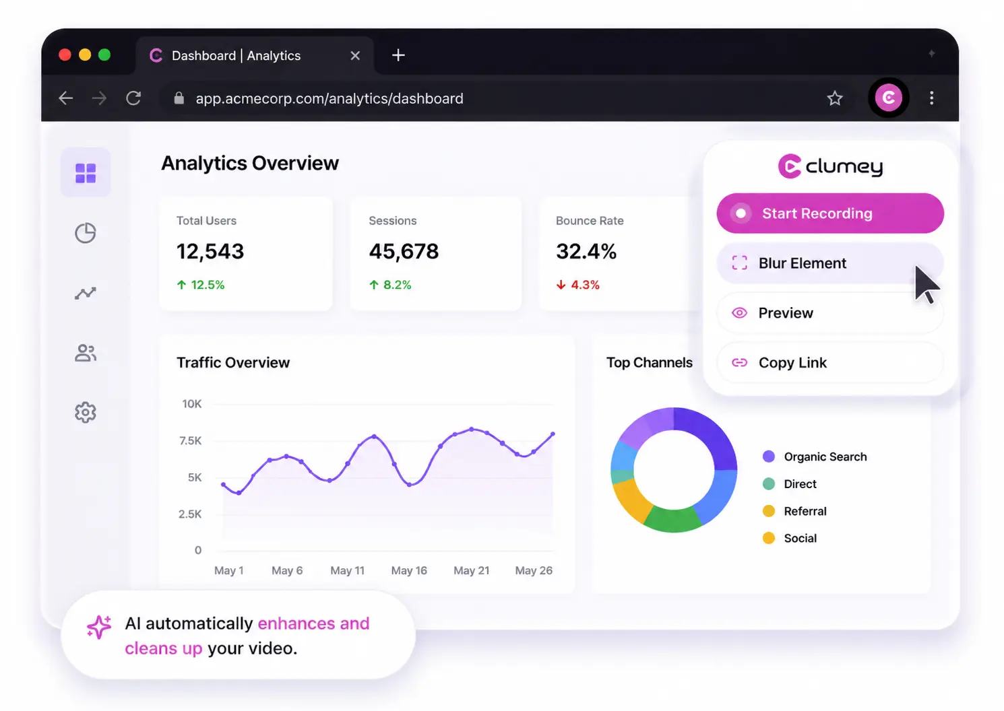Click the 12.5% growth indicator
The height and width of the screenshot is (711, 1004).
201,285
